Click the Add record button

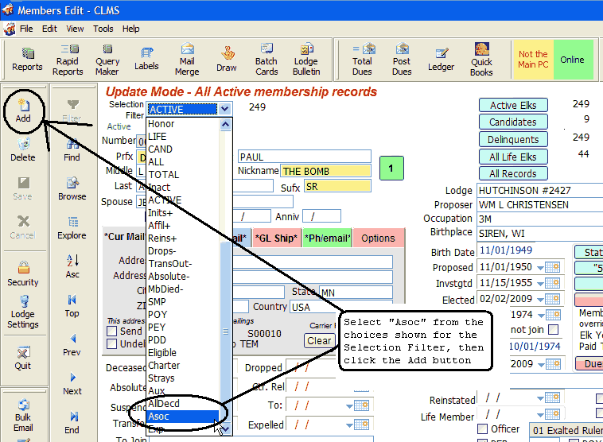(x=23, y=111)
